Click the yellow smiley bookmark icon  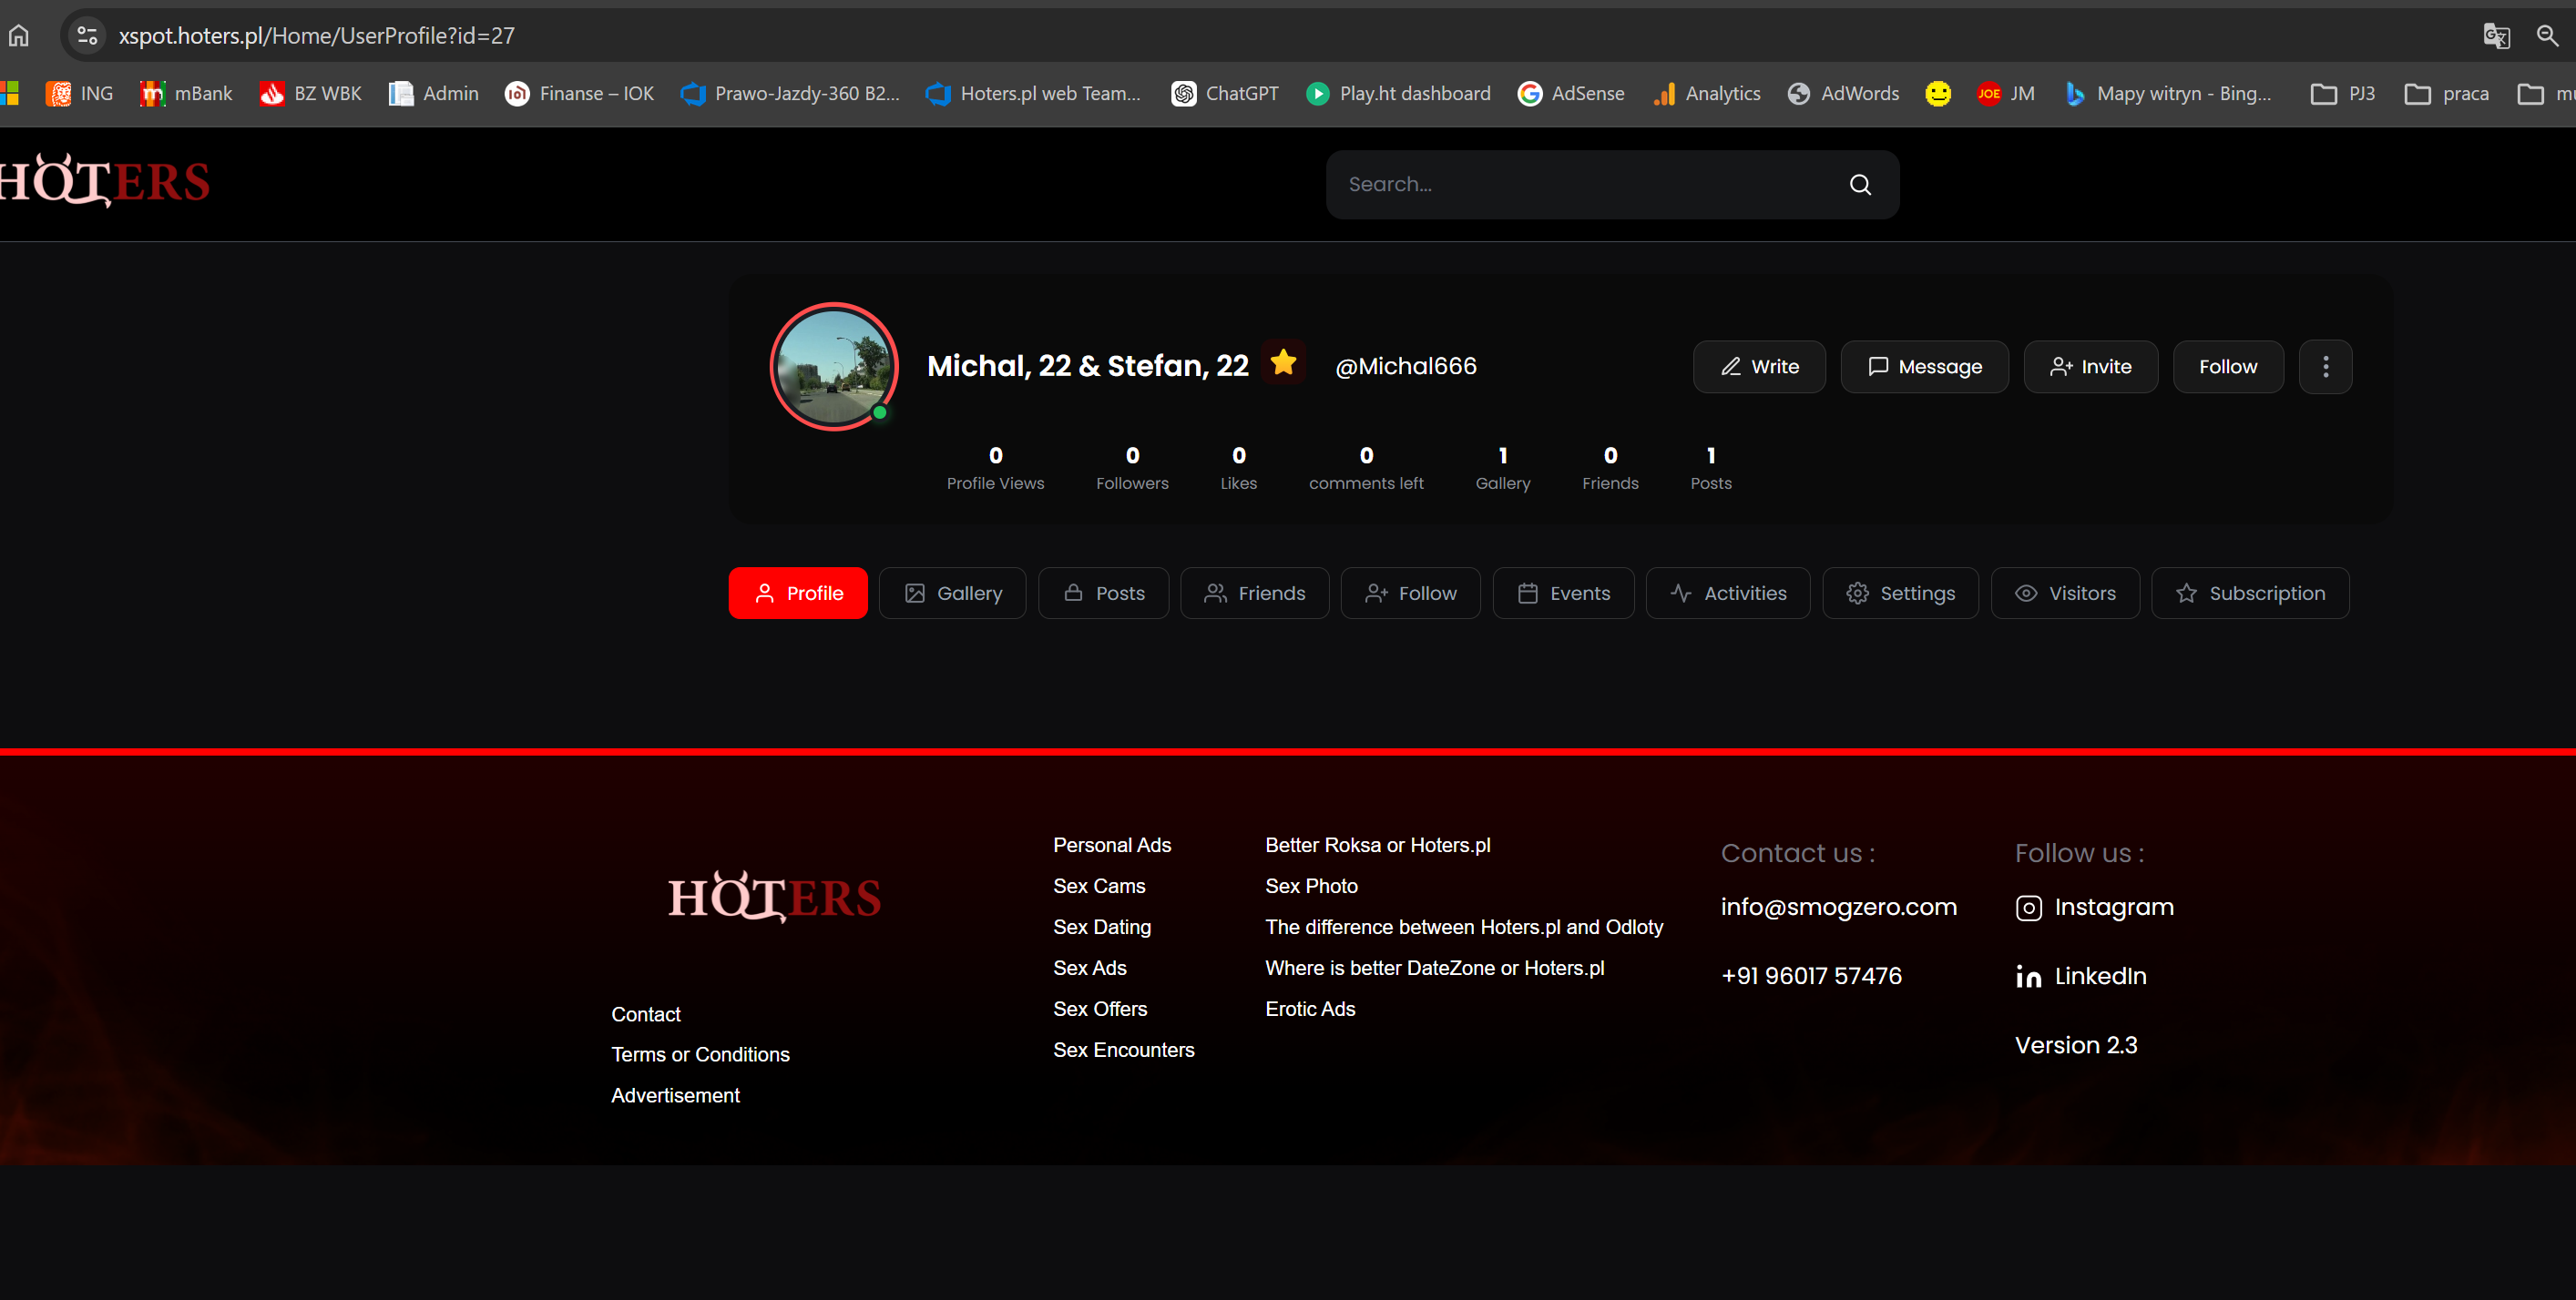coord(1938,94)
